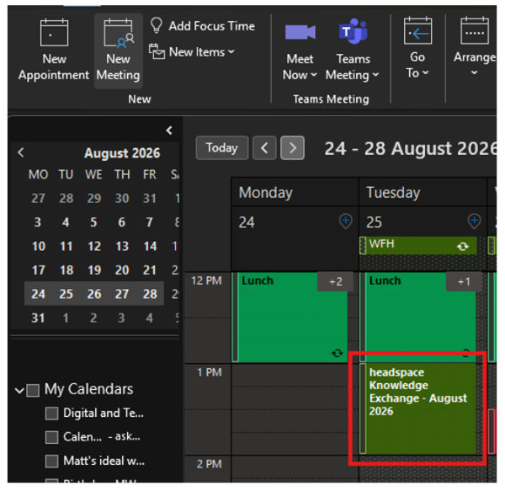Select August 11 in mini calendar
The height and width of the screenshot is (491, 505).
pos(66,246)
